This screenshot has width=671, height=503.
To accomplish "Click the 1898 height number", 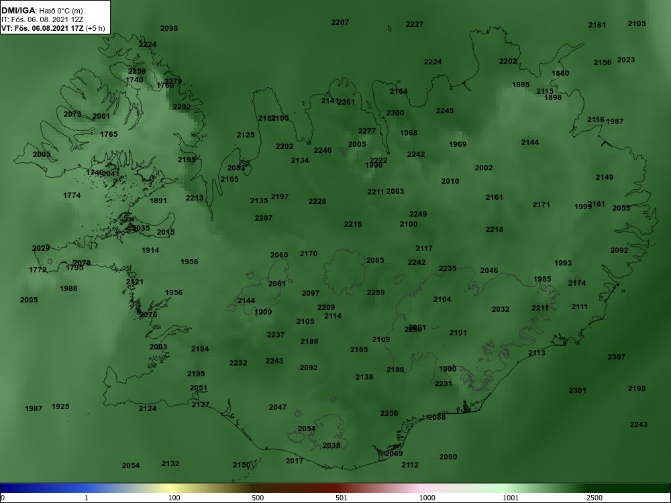I will (x=553, y=97).
